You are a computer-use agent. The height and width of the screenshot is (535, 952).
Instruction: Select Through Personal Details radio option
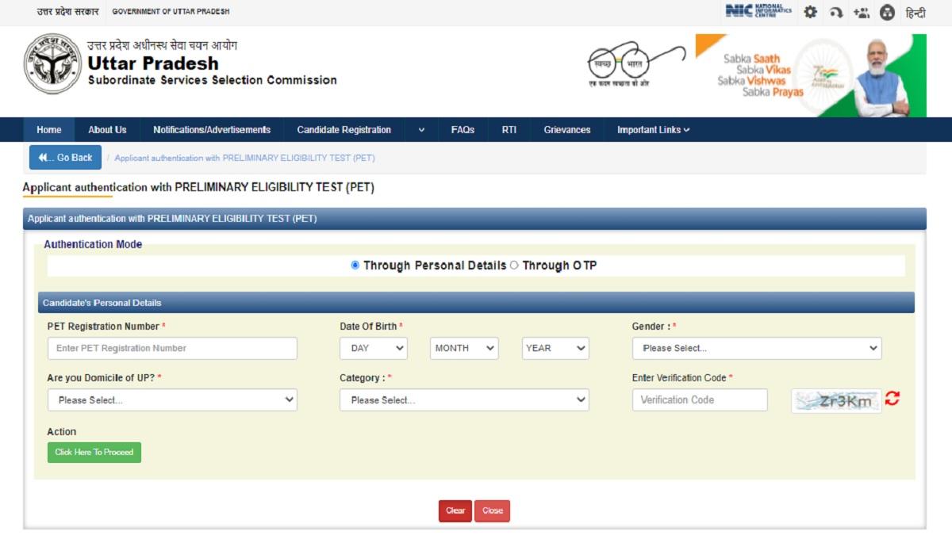(355, 266)
